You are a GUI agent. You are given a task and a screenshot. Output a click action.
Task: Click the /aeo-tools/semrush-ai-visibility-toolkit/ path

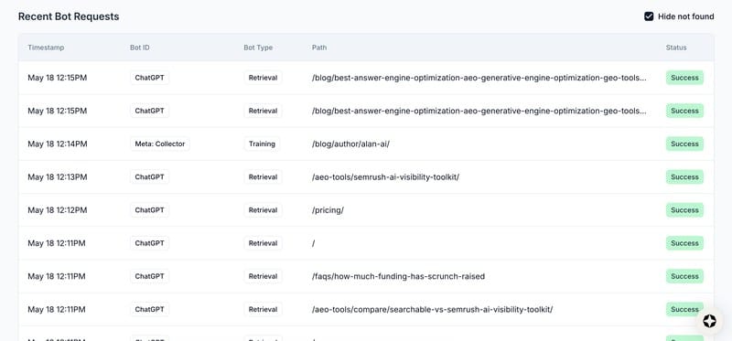[x=385, y=177]
